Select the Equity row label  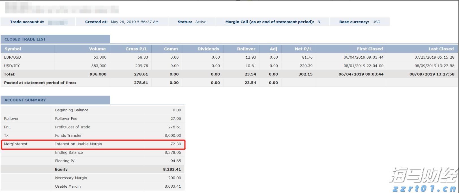61,169
